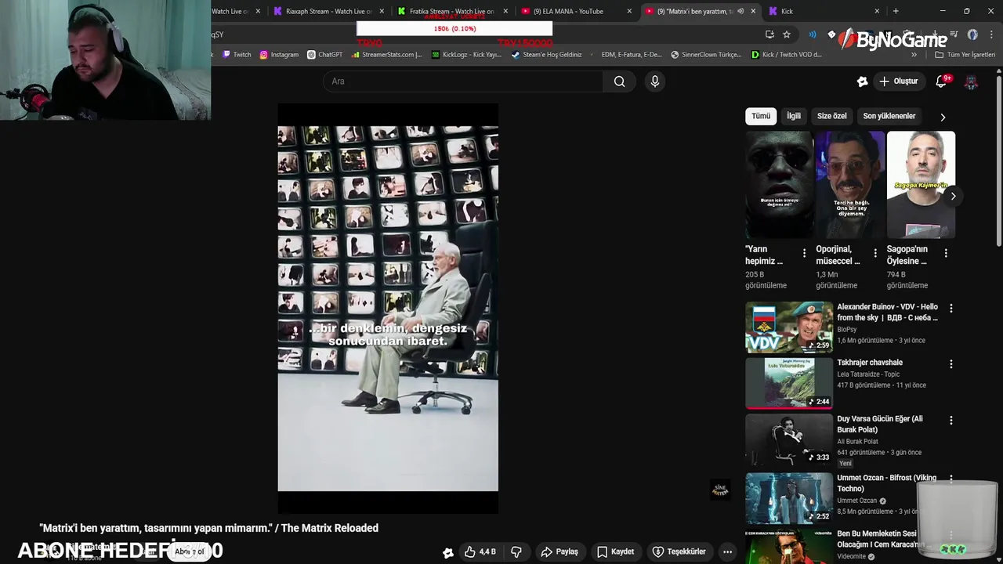Screen dimensions: 1003x564
Task: Show more bookmarks chevron
Action: (914, 55)
